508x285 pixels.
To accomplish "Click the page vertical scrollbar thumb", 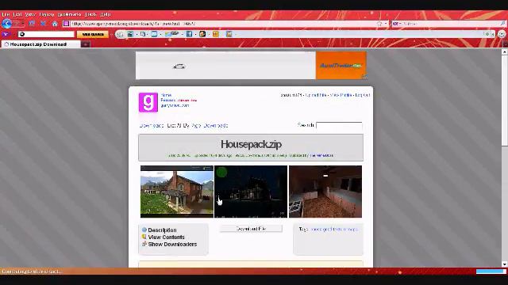I will point(505,101).
